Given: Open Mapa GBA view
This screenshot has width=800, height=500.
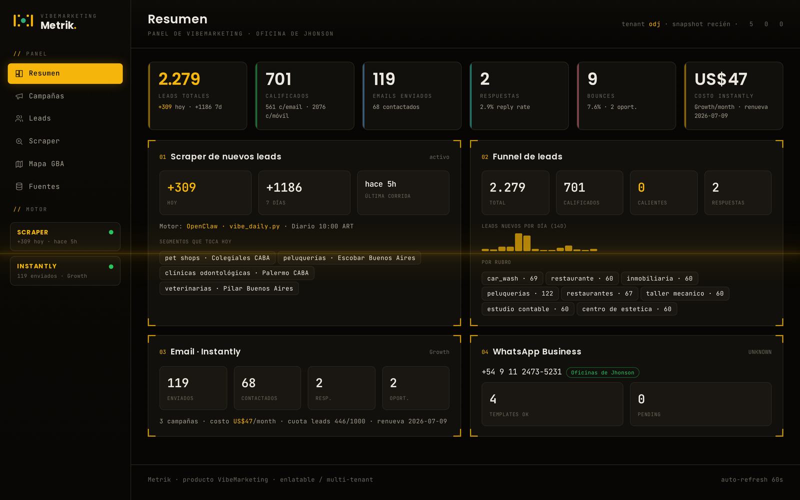Looking at the screenshot, I should tap(65, 164).
